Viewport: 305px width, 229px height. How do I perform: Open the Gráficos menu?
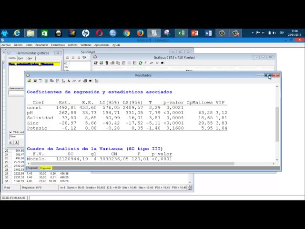(x=72, y=45)
